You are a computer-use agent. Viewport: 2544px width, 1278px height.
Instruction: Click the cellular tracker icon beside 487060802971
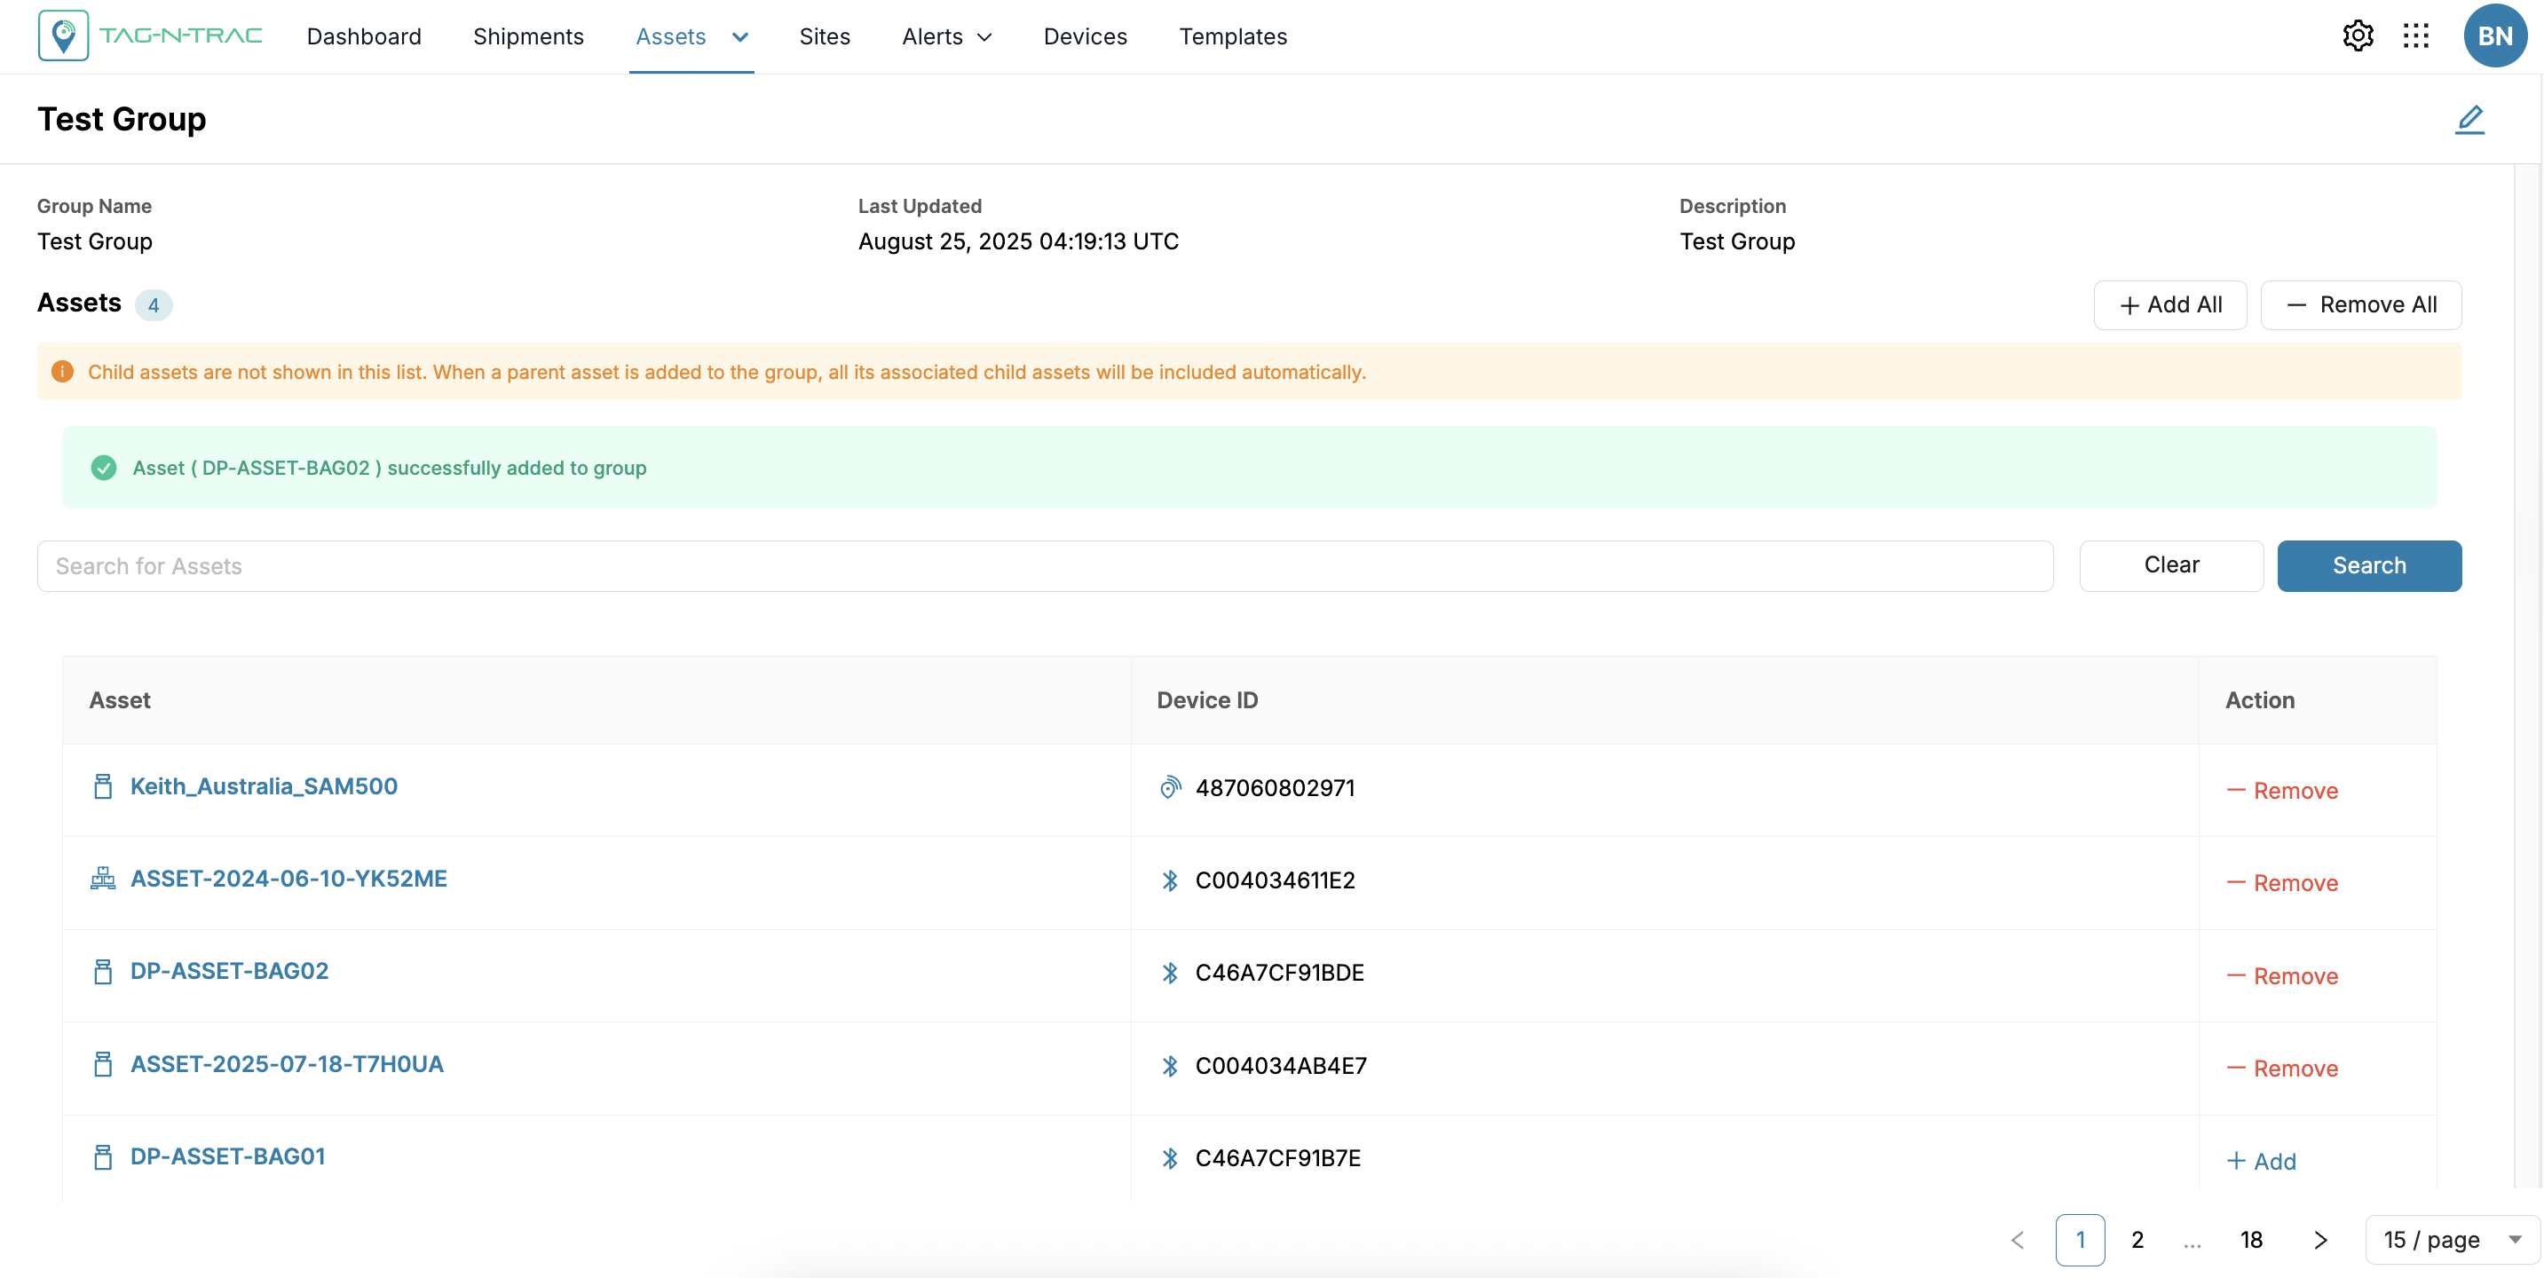click(x=1170, y=788)
